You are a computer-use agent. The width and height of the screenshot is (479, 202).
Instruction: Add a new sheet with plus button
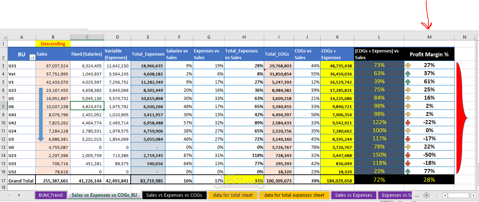[427, 195]
